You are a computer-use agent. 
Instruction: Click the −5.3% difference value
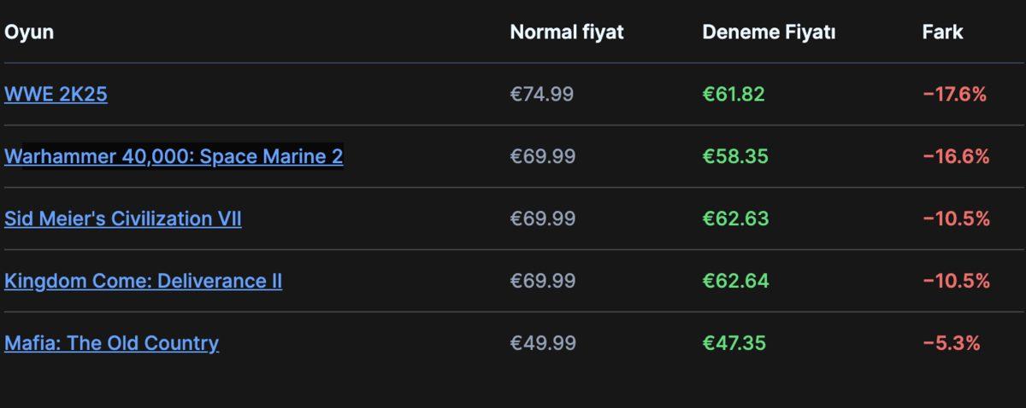click(x=951, y=343)
